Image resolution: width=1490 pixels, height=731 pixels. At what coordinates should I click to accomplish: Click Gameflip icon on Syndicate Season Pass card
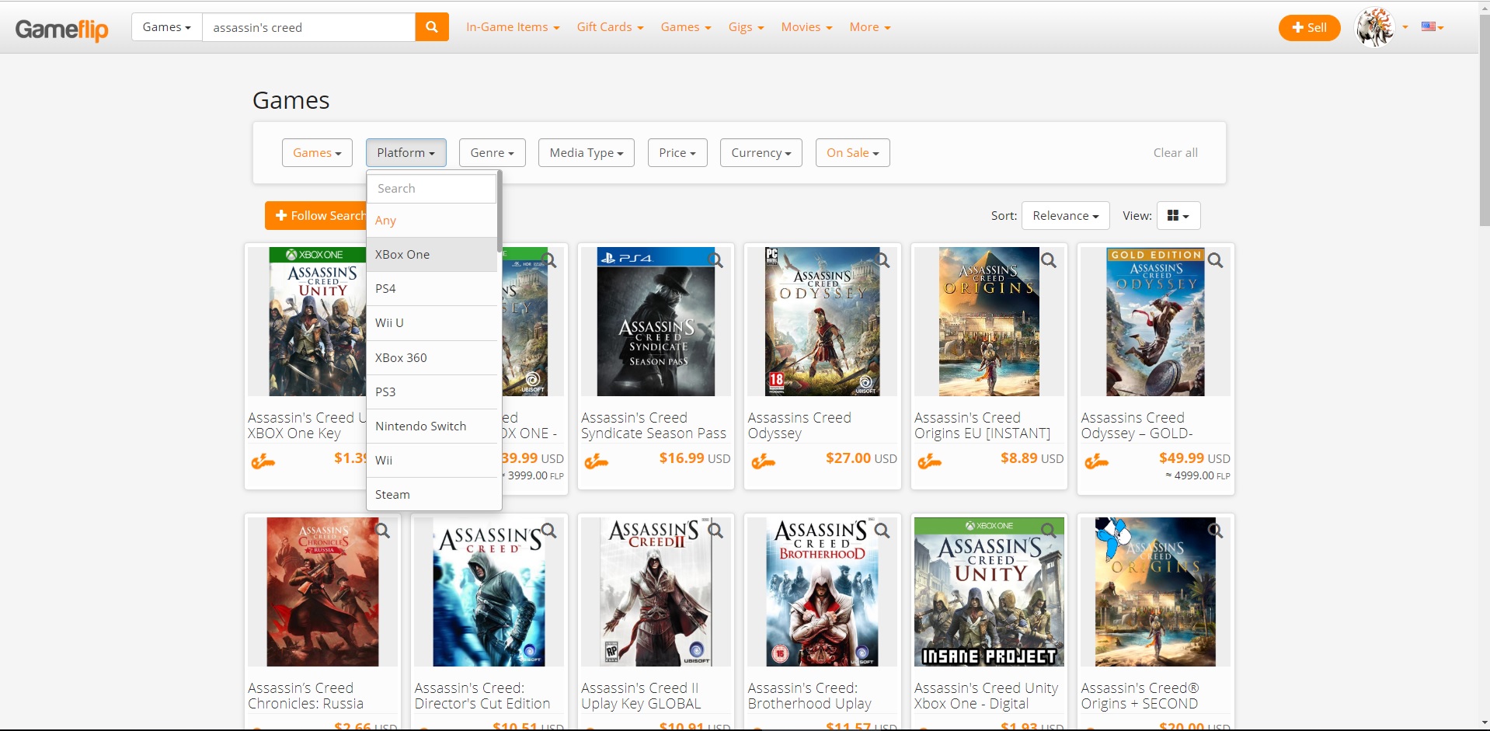[597, 462]
